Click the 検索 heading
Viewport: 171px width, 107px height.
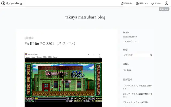point(125,50)
